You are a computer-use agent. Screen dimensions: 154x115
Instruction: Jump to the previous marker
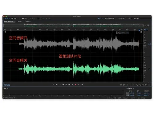pos(63,85)
